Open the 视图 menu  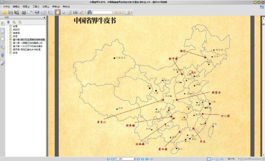26,7
